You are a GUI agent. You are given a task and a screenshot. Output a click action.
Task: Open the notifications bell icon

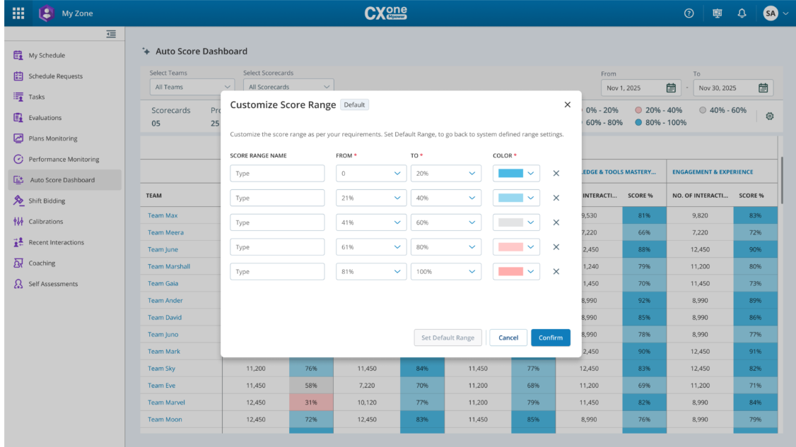point(742,13)
